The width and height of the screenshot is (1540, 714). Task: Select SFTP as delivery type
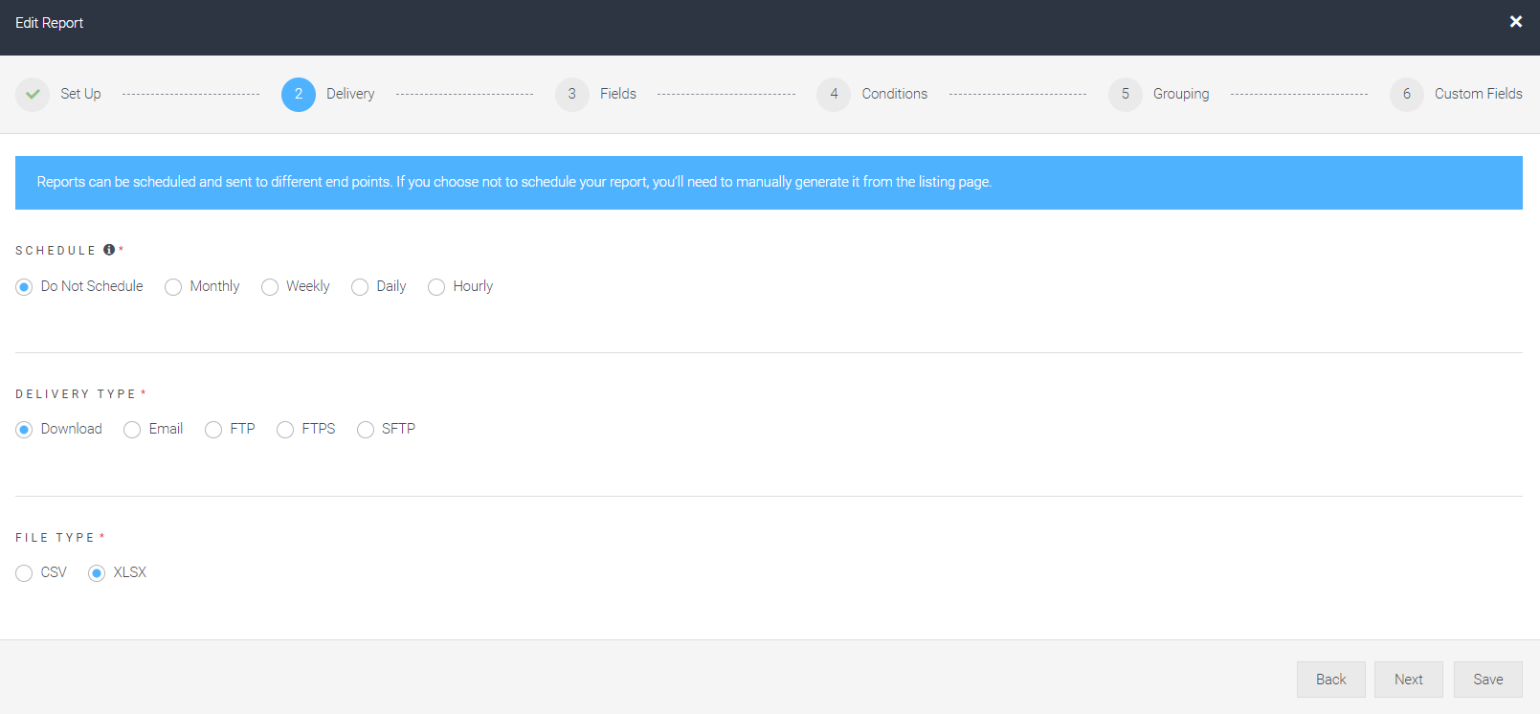pyautogui.click(x=366, y=430)
